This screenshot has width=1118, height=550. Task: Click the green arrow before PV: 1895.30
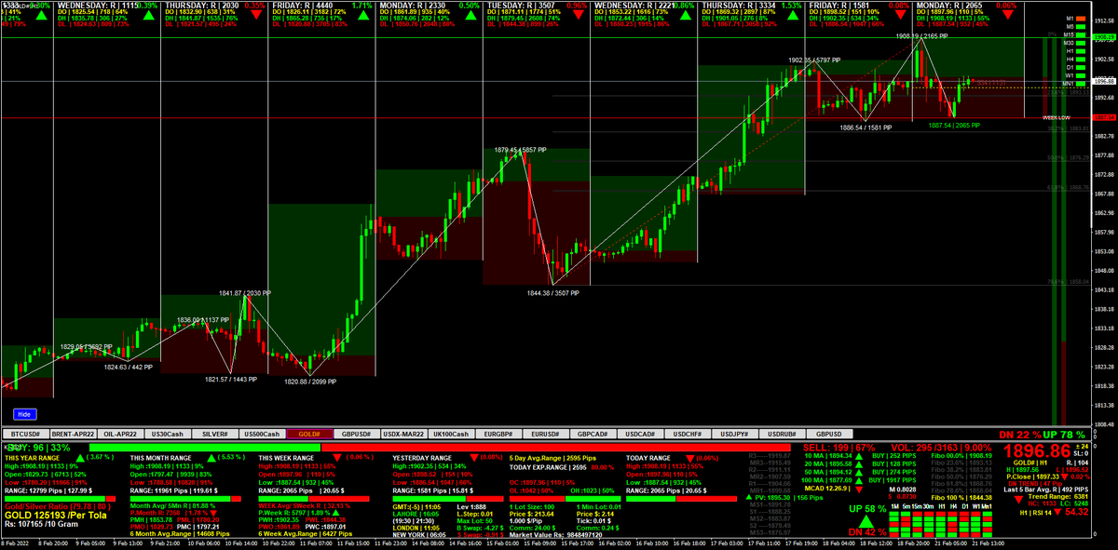tap(748, 497)
